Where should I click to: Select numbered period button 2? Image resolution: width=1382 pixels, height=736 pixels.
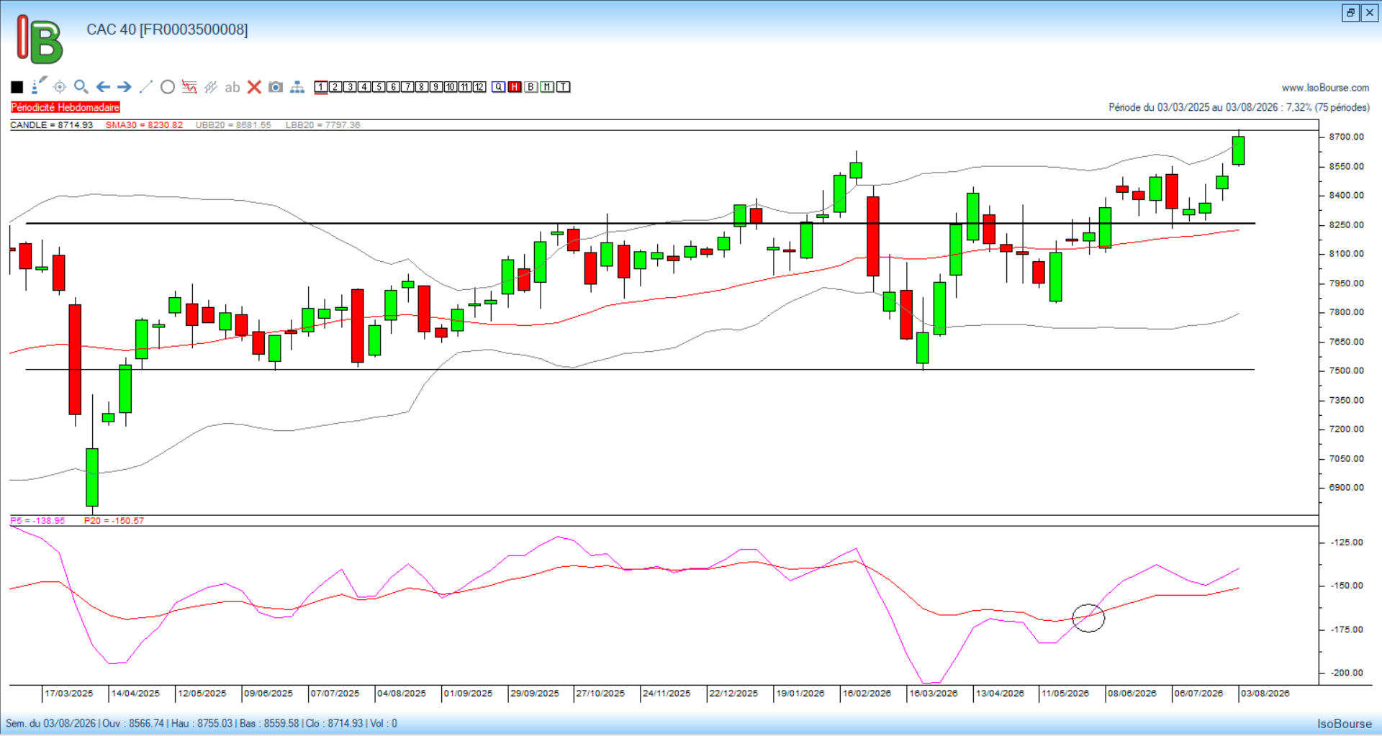(x=335, y=87)
